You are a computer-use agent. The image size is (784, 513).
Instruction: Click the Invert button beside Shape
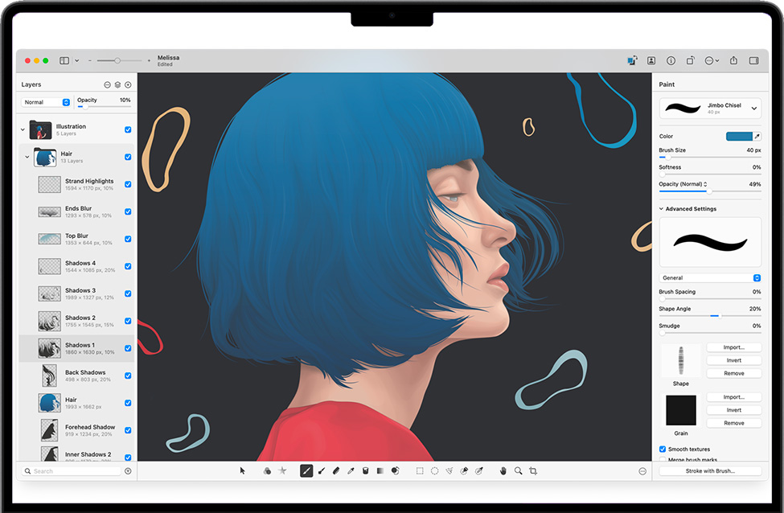[734, 360]
